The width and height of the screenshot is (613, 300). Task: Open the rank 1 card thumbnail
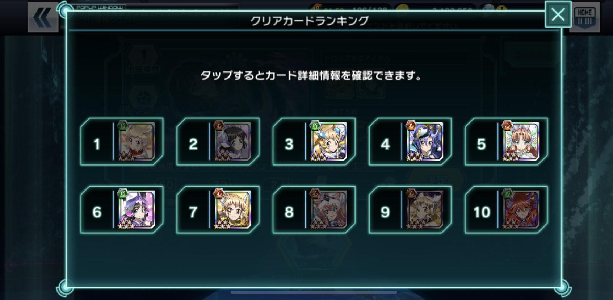[x=137, y=141]
